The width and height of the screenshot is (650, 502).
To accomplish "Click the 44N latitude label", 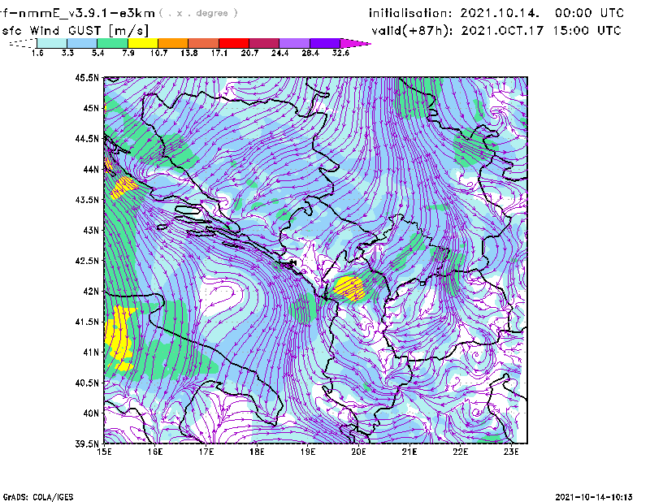I will tap(91, 169).
